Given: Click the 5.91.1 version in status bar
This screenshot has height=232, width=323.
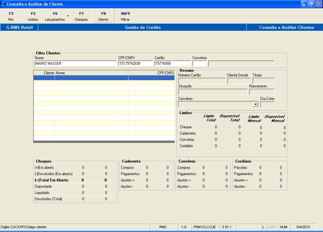Looking at the screenshot, I should coord(226,227).
